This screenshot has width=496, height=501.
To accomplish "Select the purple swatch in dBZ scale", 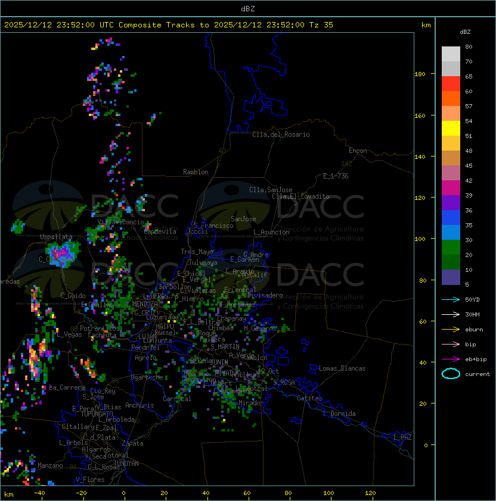I will 451,202.
